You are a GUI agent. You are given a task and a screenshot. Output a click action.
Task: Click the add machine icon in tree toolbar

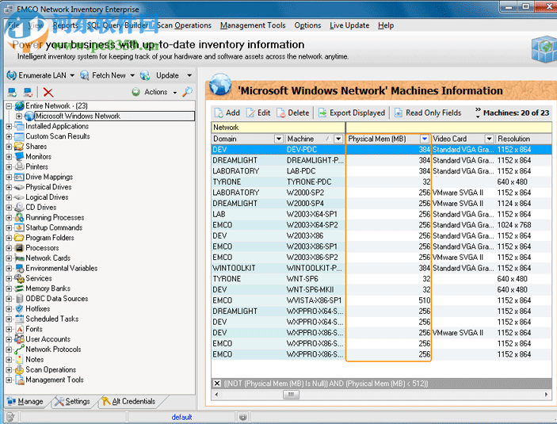click(x=12, y=93)
